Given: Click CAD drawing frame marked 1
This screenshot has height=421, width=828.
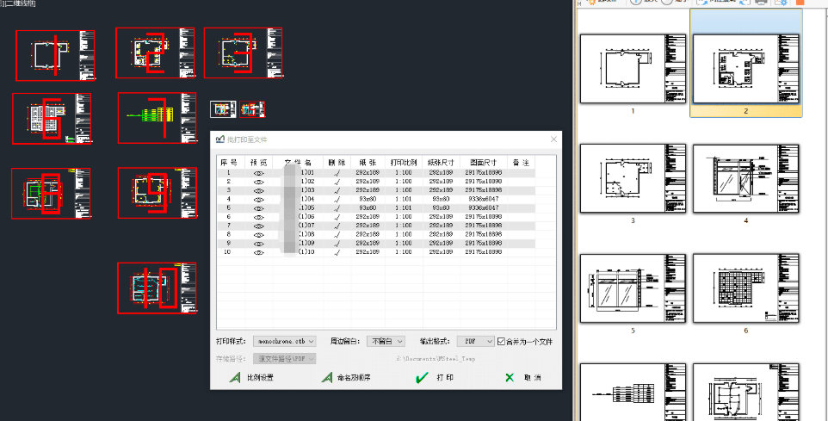Looking at the screenshot, I should coord(55,55).
